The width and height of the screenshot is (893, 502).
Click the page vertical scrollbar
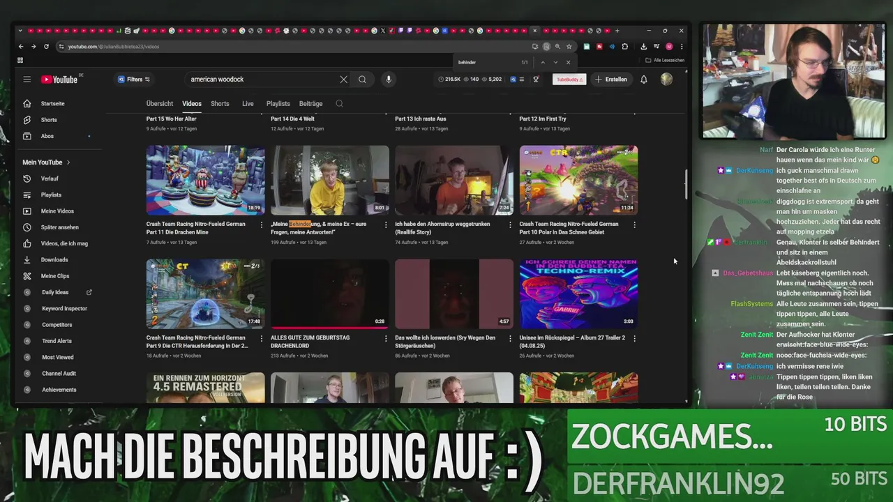(x=685, y=184)
